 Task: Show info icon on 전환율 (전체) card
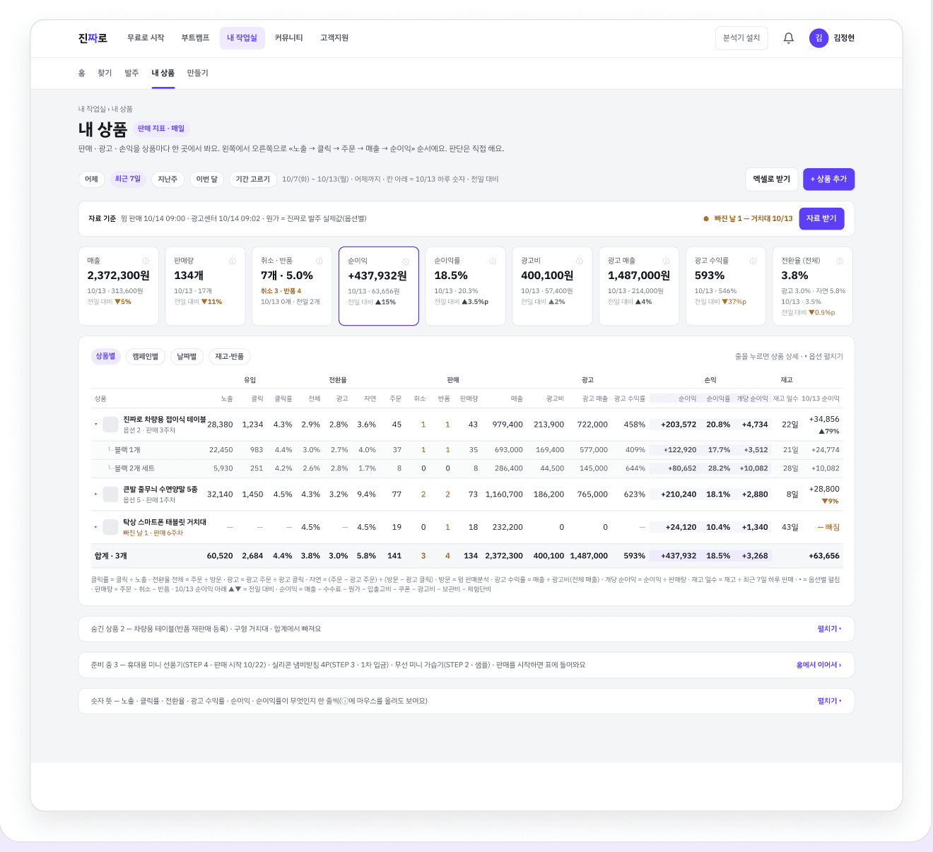click(840, 261)
